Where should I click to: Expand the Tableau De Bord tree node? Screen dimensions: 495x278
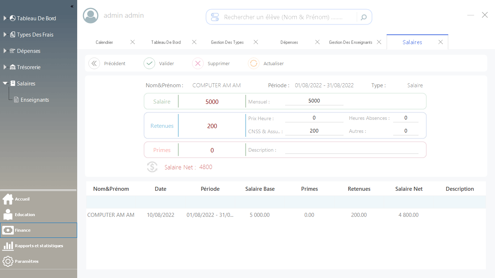coord(5,18)
